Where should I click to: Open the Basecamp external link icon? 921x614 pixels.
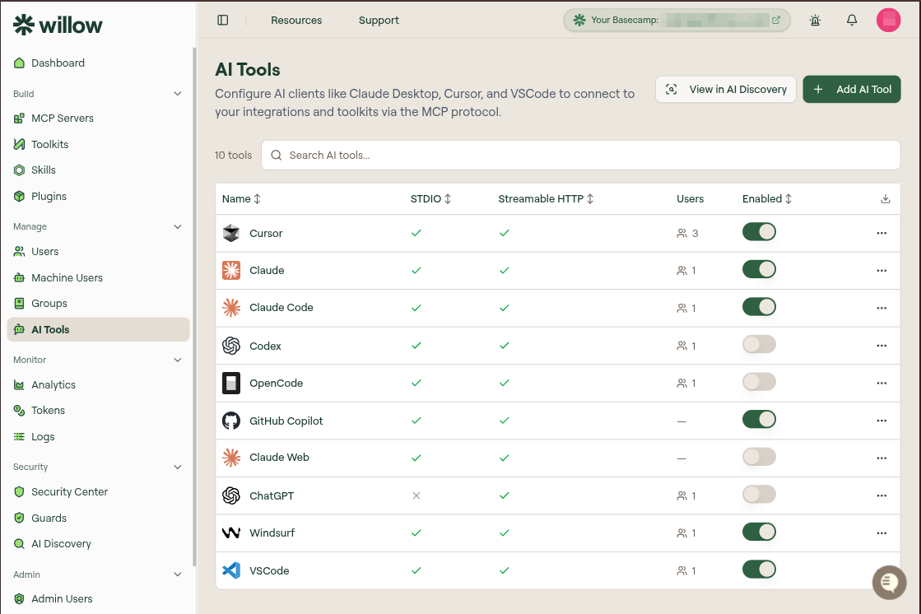click(x=776, y=20)
